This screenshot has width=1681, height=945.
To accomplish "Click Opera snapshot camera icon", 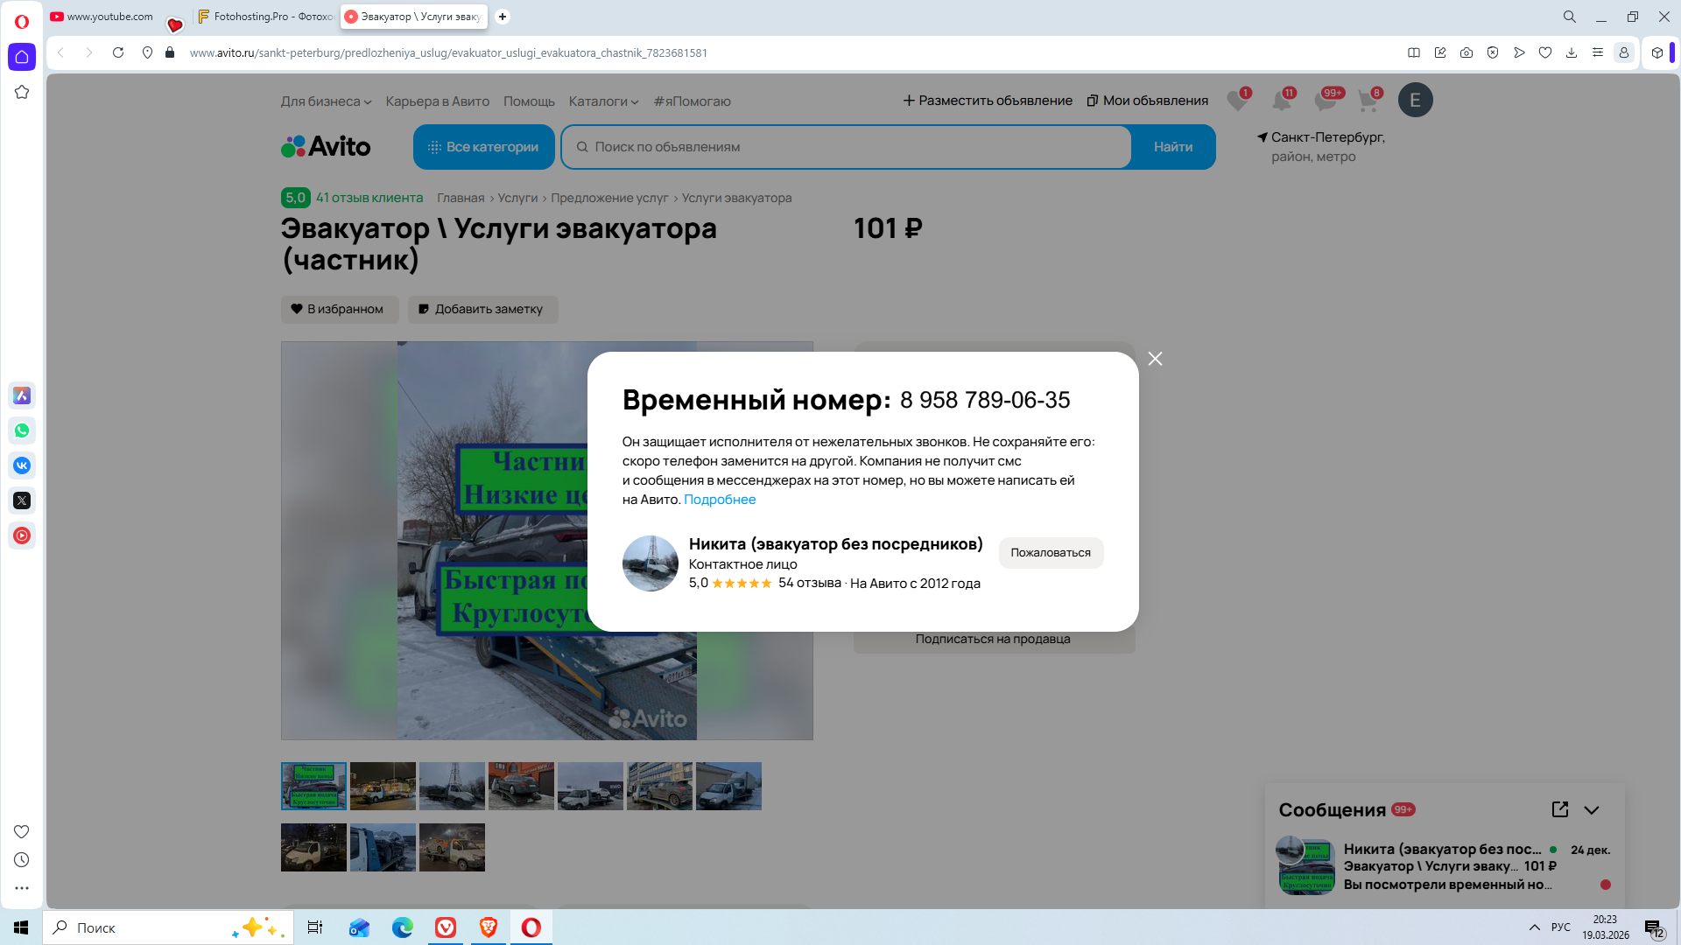I will (x=1466, y=52).
